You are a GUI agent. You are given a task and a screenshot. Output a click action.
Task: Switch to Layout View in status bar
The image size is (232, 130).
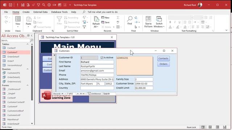click(x=217, y=127)
